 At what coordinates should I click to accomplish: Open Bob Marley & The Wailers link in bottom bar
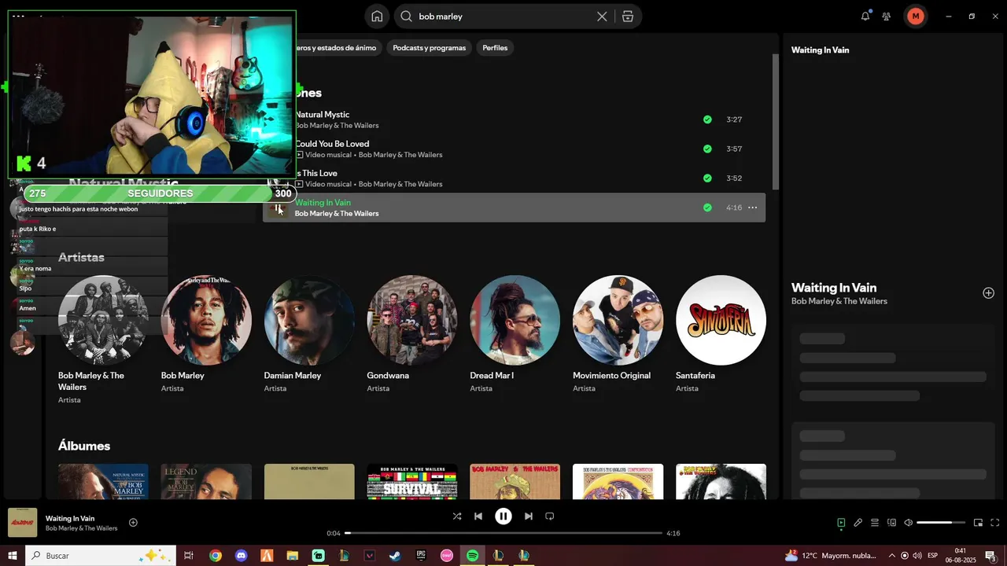pos(82,528)
